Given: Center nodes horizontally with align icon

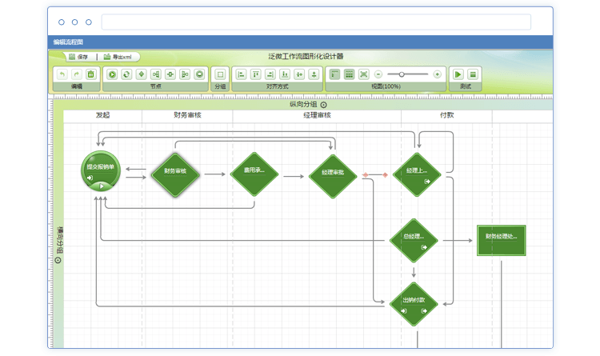Looking at the screenshot, I should click(299, 74).
